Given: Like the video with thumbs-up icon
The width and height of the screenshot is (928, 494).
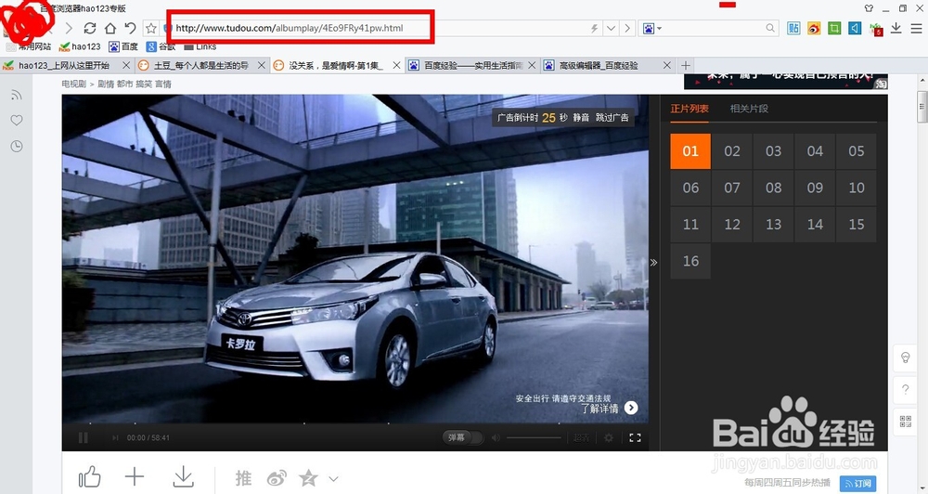Looking at the screenshot, I should pyautogui.click(x=89, y=477).
